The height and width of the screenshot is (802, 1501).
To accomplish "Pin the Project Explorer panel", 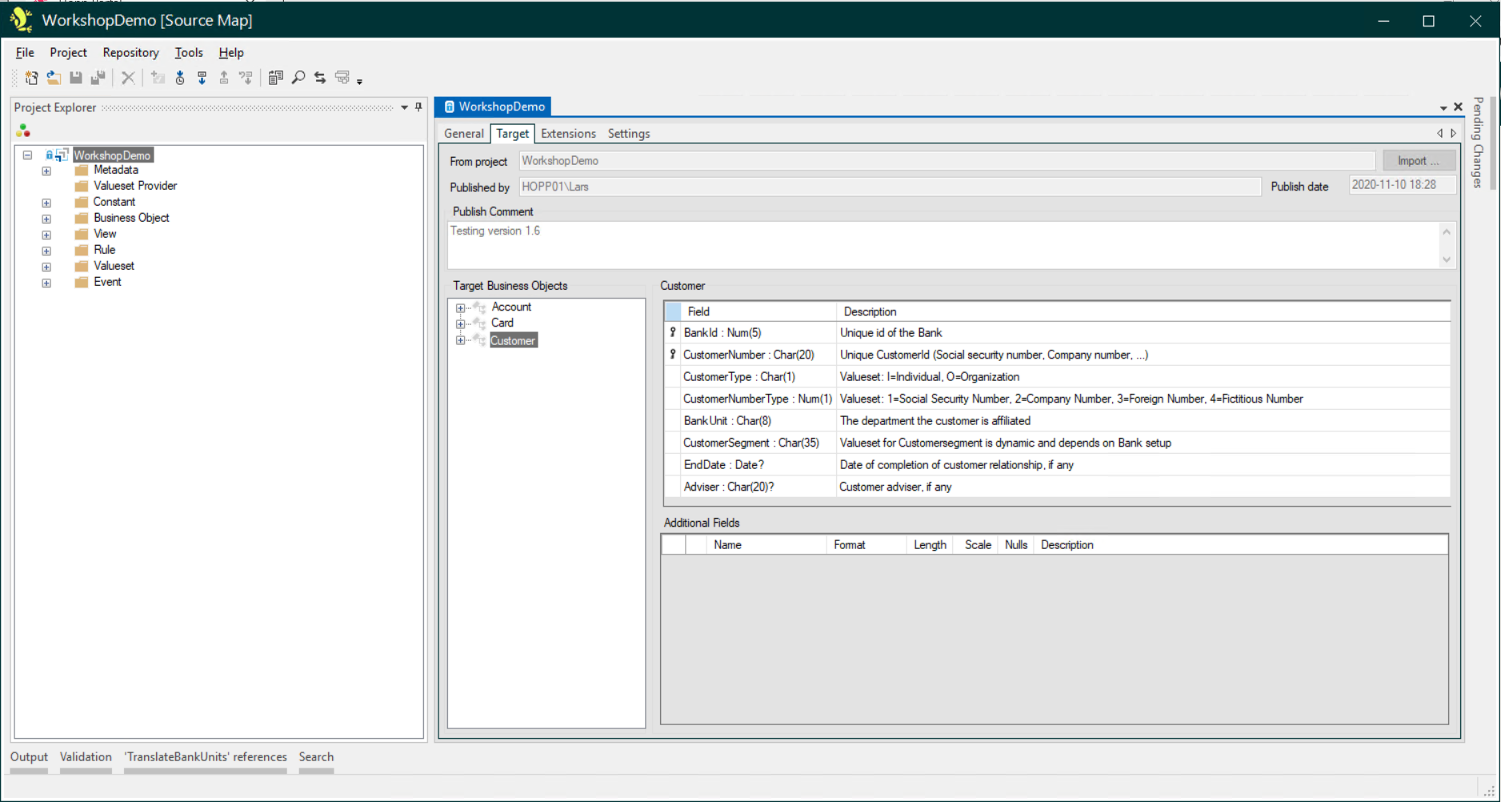I will [x=418, y=107].
